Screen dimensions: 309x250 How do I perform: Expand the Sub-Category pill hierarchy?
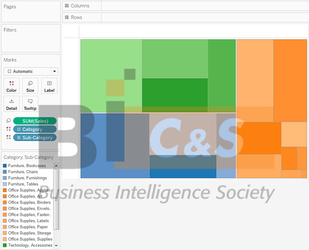[x=19, y=138]
